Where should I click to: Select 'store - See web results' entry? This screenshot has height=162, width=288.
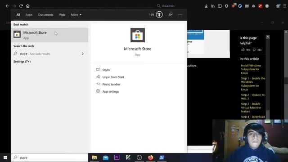point(49,54)
